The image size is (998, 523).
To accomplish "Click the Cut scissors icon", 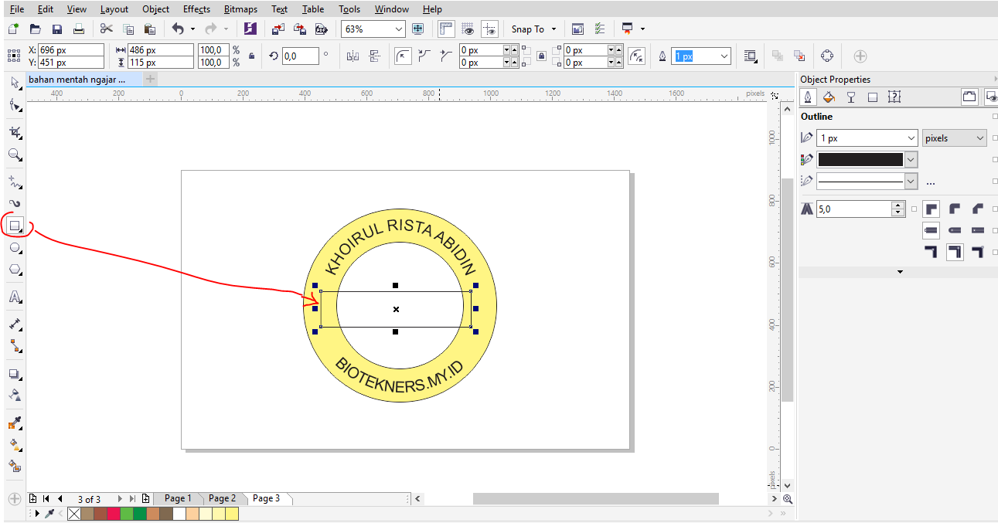I will point(107,29).
